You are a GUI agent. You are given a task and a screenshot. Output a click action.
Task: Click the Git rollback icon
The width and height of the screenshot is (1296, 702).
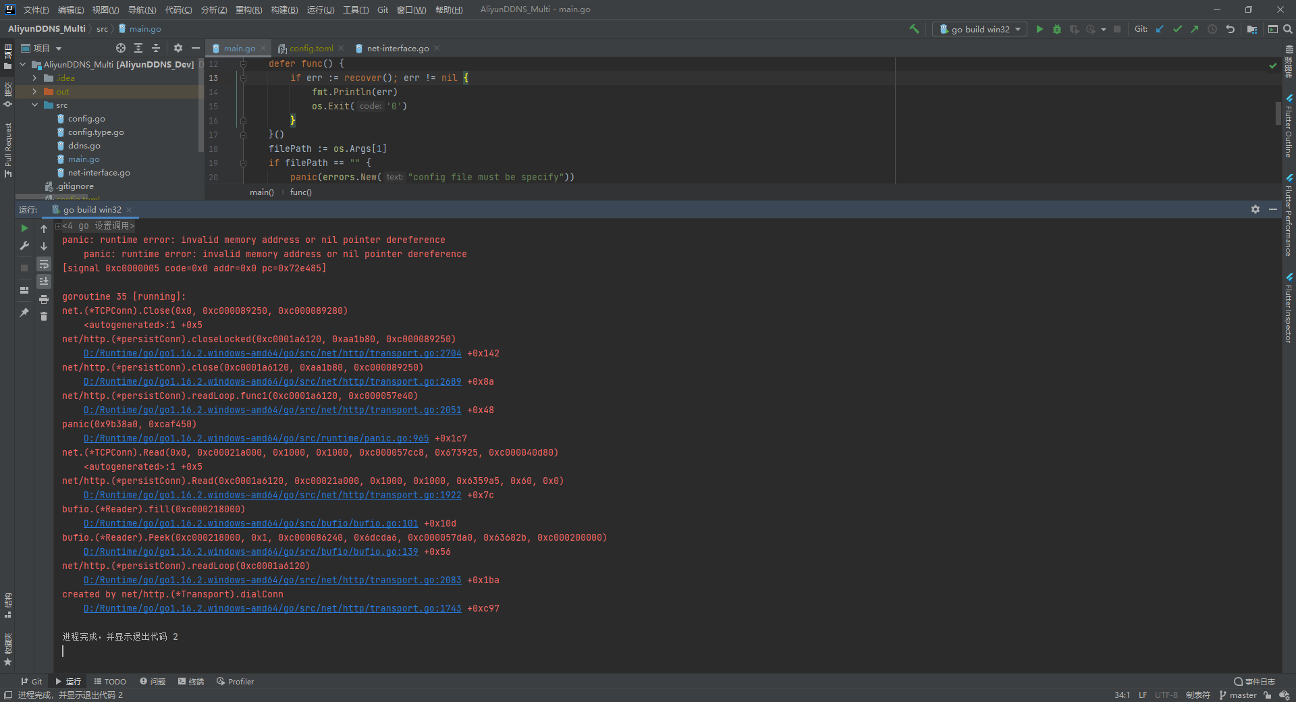tap(1230, 29)
